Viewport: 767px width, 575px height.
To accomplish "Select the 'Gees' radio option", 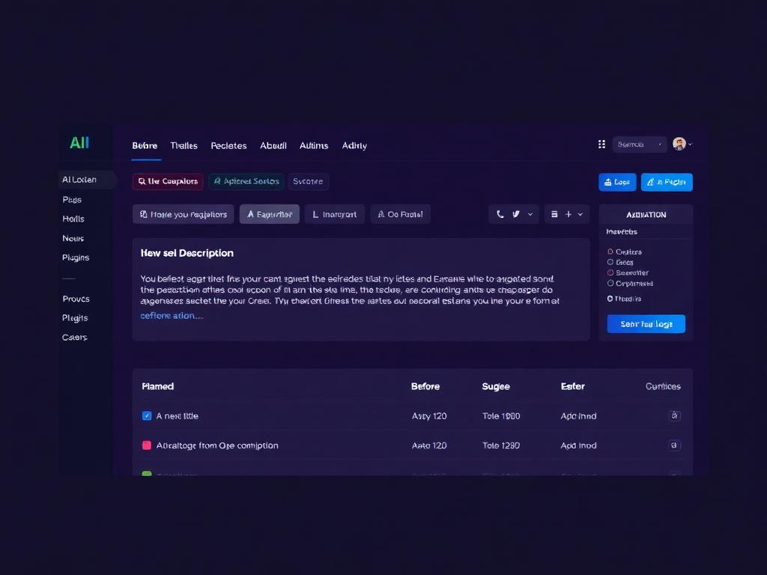I will [610, 262].
